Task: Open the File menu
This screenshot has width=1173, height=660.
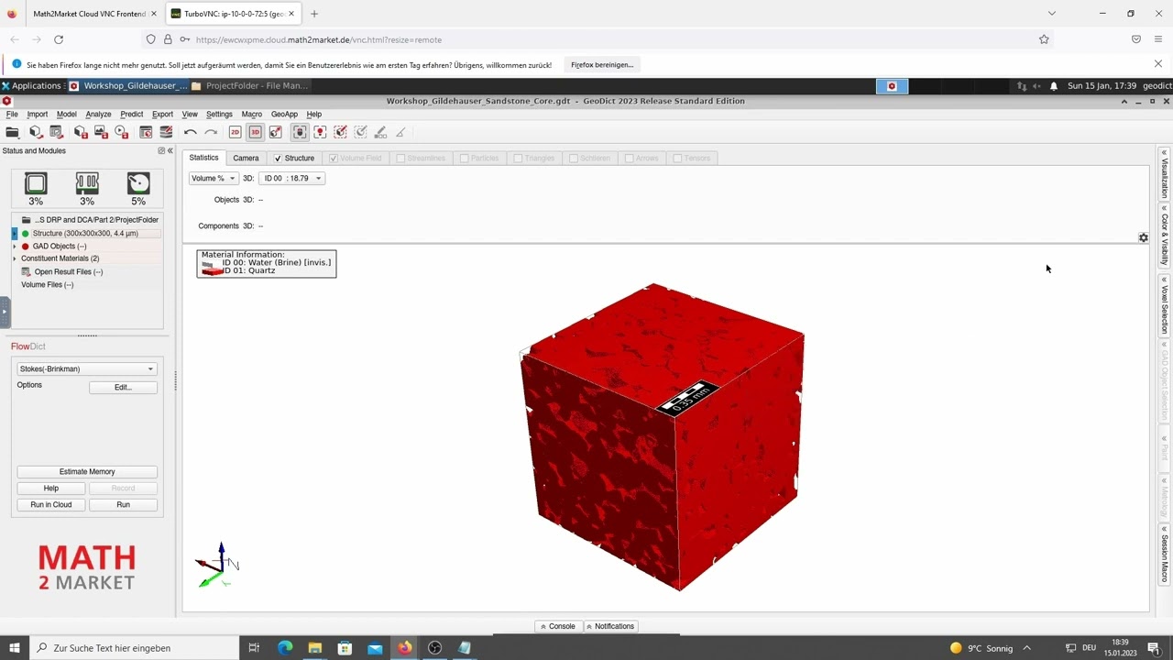Action: (x=12, y=115)
